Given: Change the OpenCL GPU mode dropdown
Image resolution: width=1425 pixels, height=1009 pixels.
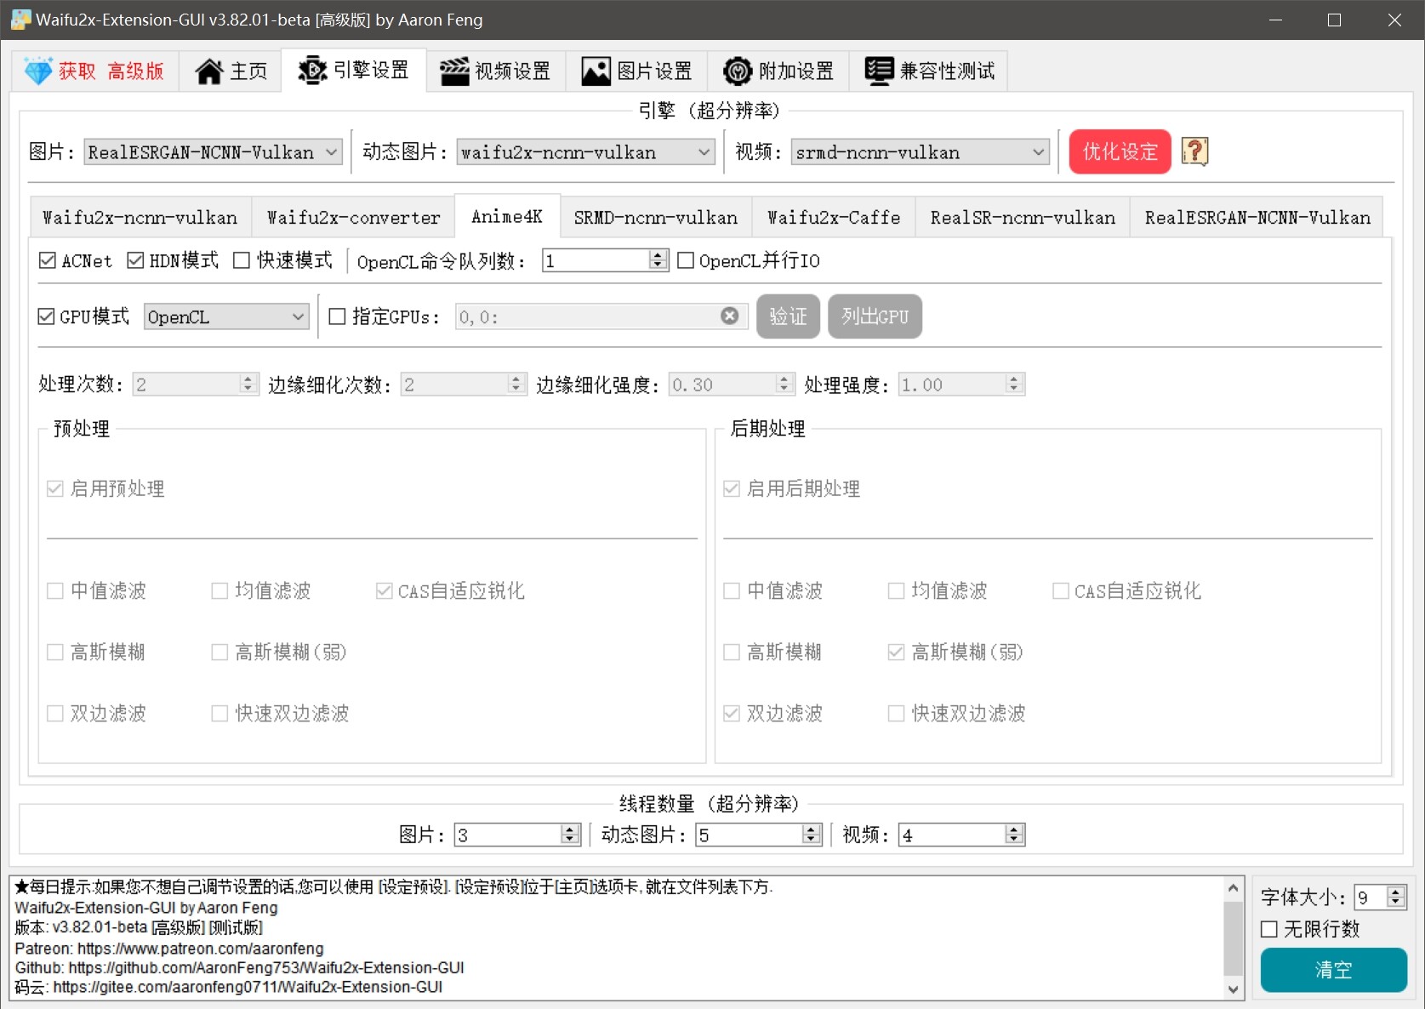Looking at the screenshot, I should click(x=225, y=316).
